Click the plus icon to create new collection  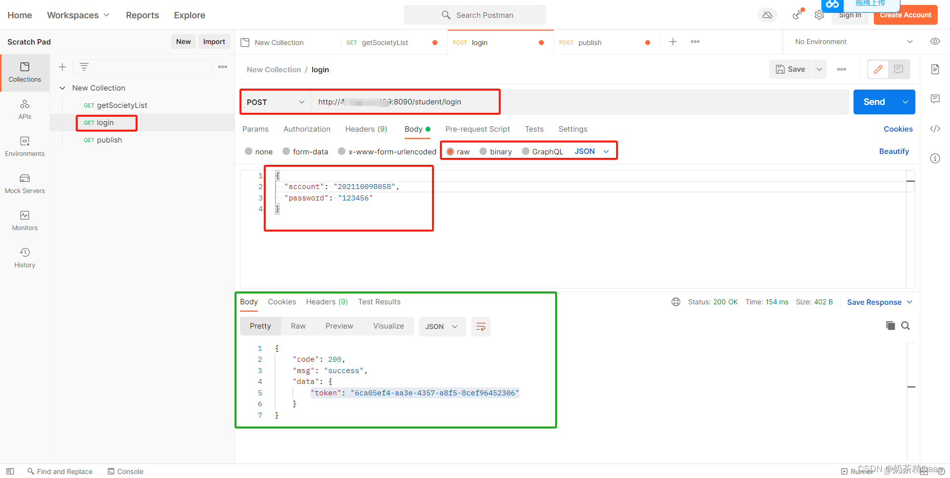[x=62, y=67]
